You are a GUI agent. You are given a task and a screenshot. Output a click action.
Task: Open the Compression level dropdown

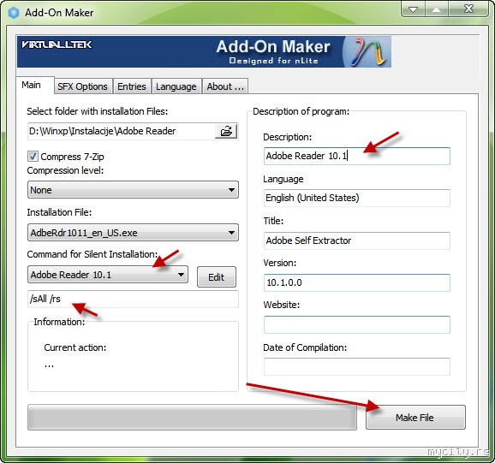click(133, 190)
